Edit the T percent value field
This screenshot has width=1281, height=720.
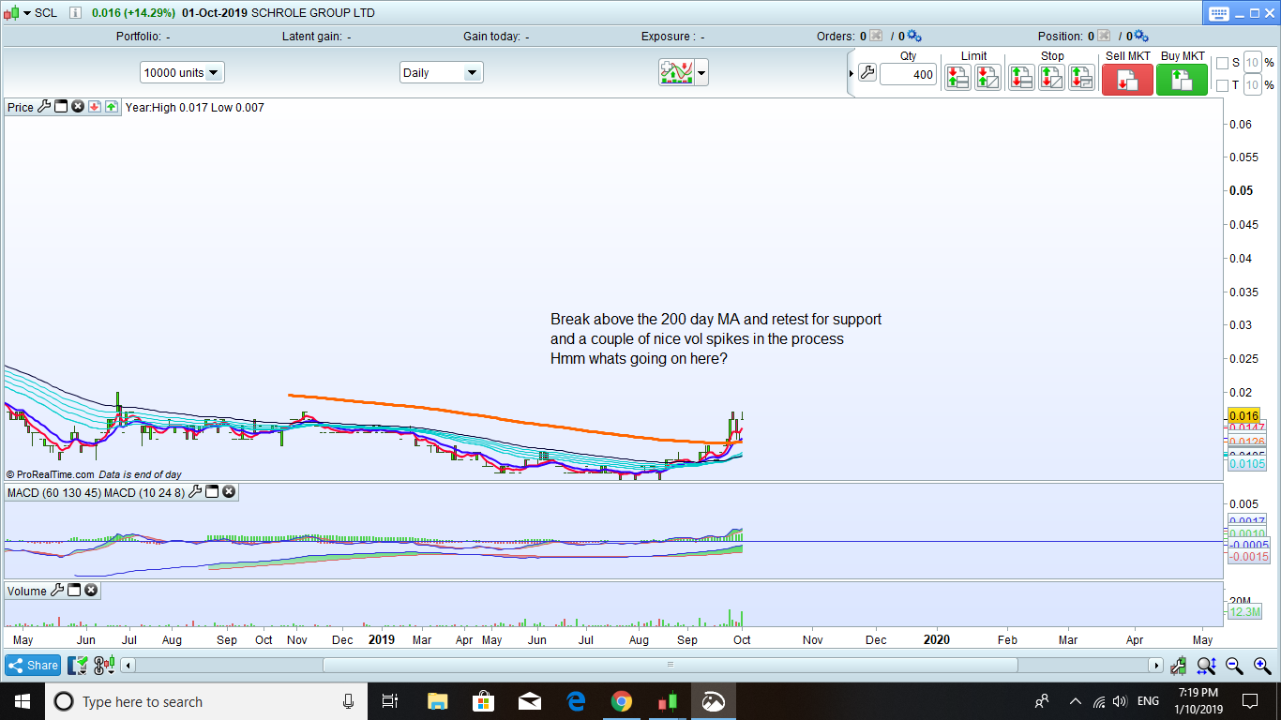1253,85
